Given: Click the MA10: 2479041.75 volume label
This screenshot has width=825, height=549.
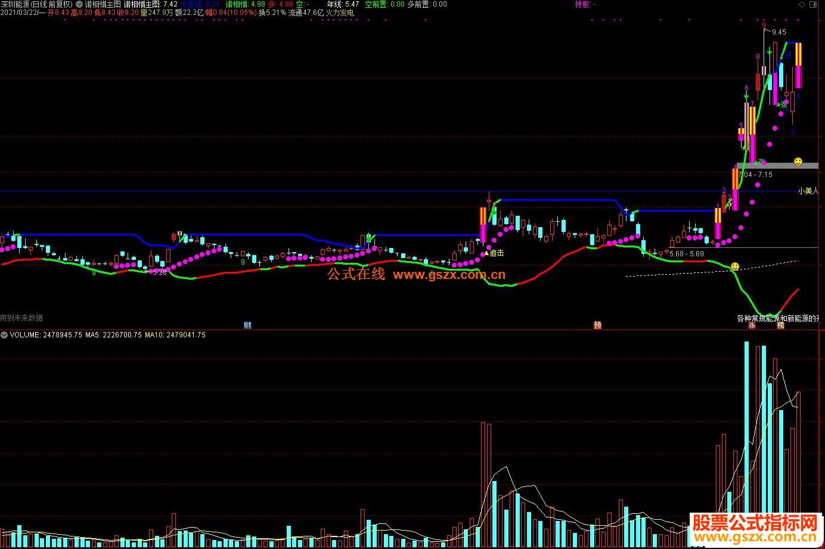Looking at the screenshot, I should 175,335.
